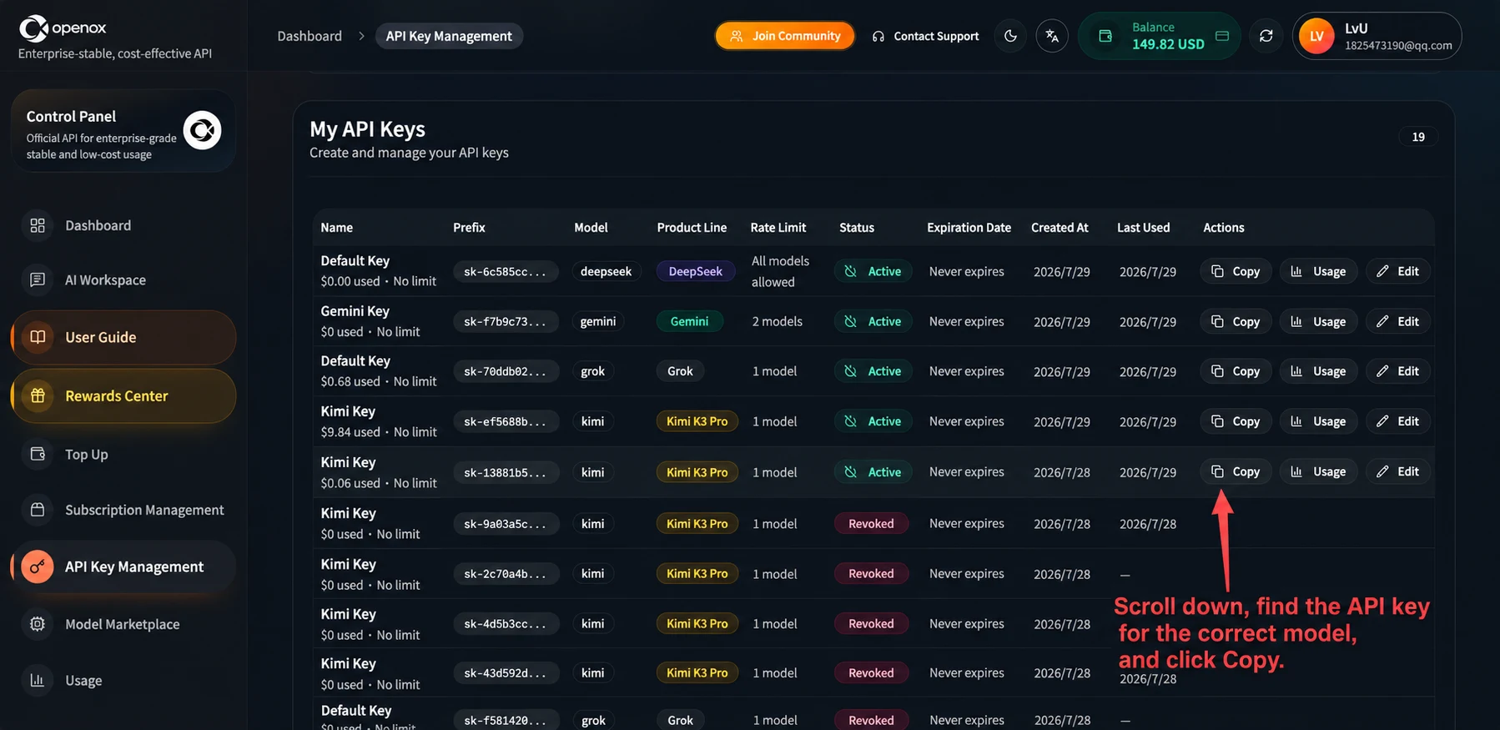Select Top Up in sidebar
1500x730 pixels.
123,454
